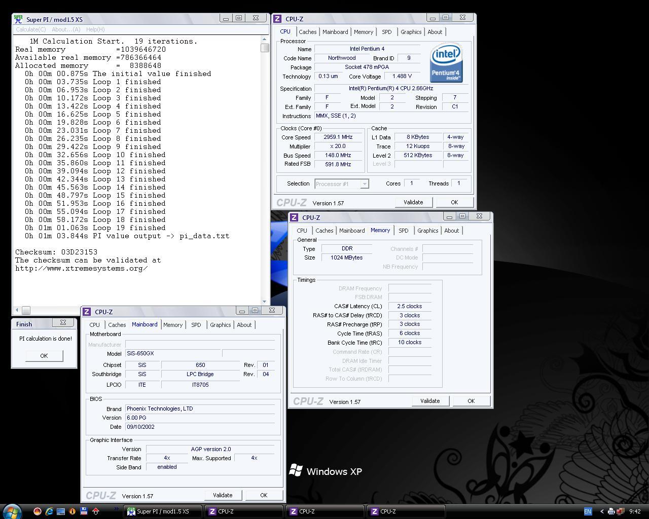Viewport: 649px width, 519px height.
Task: Select Caches tab in CPU-Z CPU window
Action: point(308,32)
